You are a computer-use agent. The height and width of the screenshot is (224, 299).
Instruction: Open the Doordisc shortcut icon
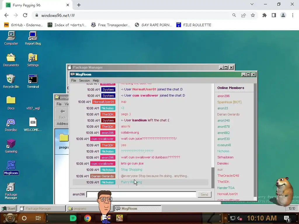11,125
